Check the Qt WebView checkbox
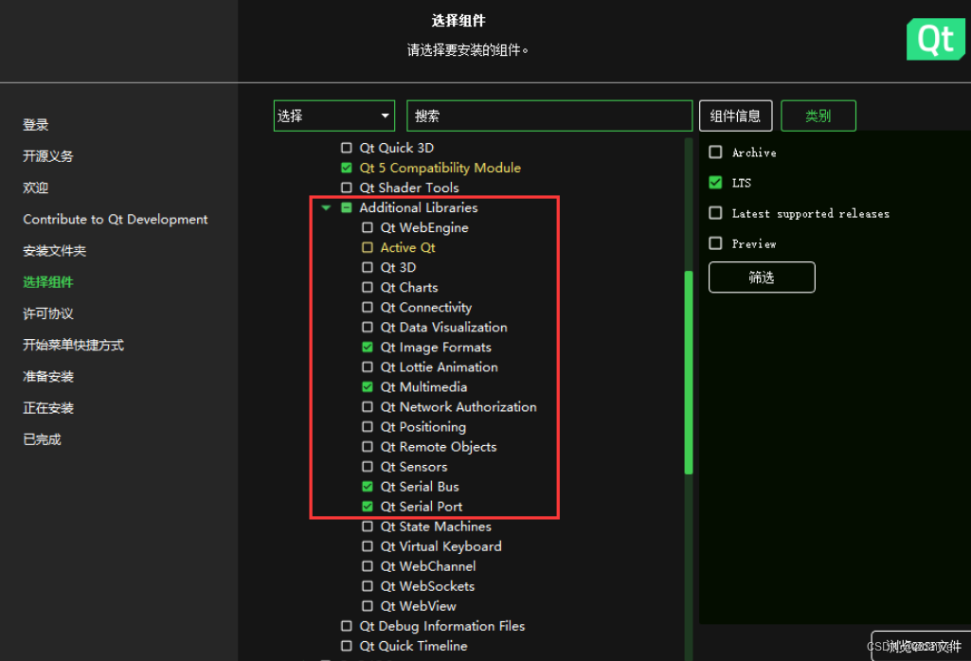Viewport: 971px width, 661px height. click(x=368, y=606)
